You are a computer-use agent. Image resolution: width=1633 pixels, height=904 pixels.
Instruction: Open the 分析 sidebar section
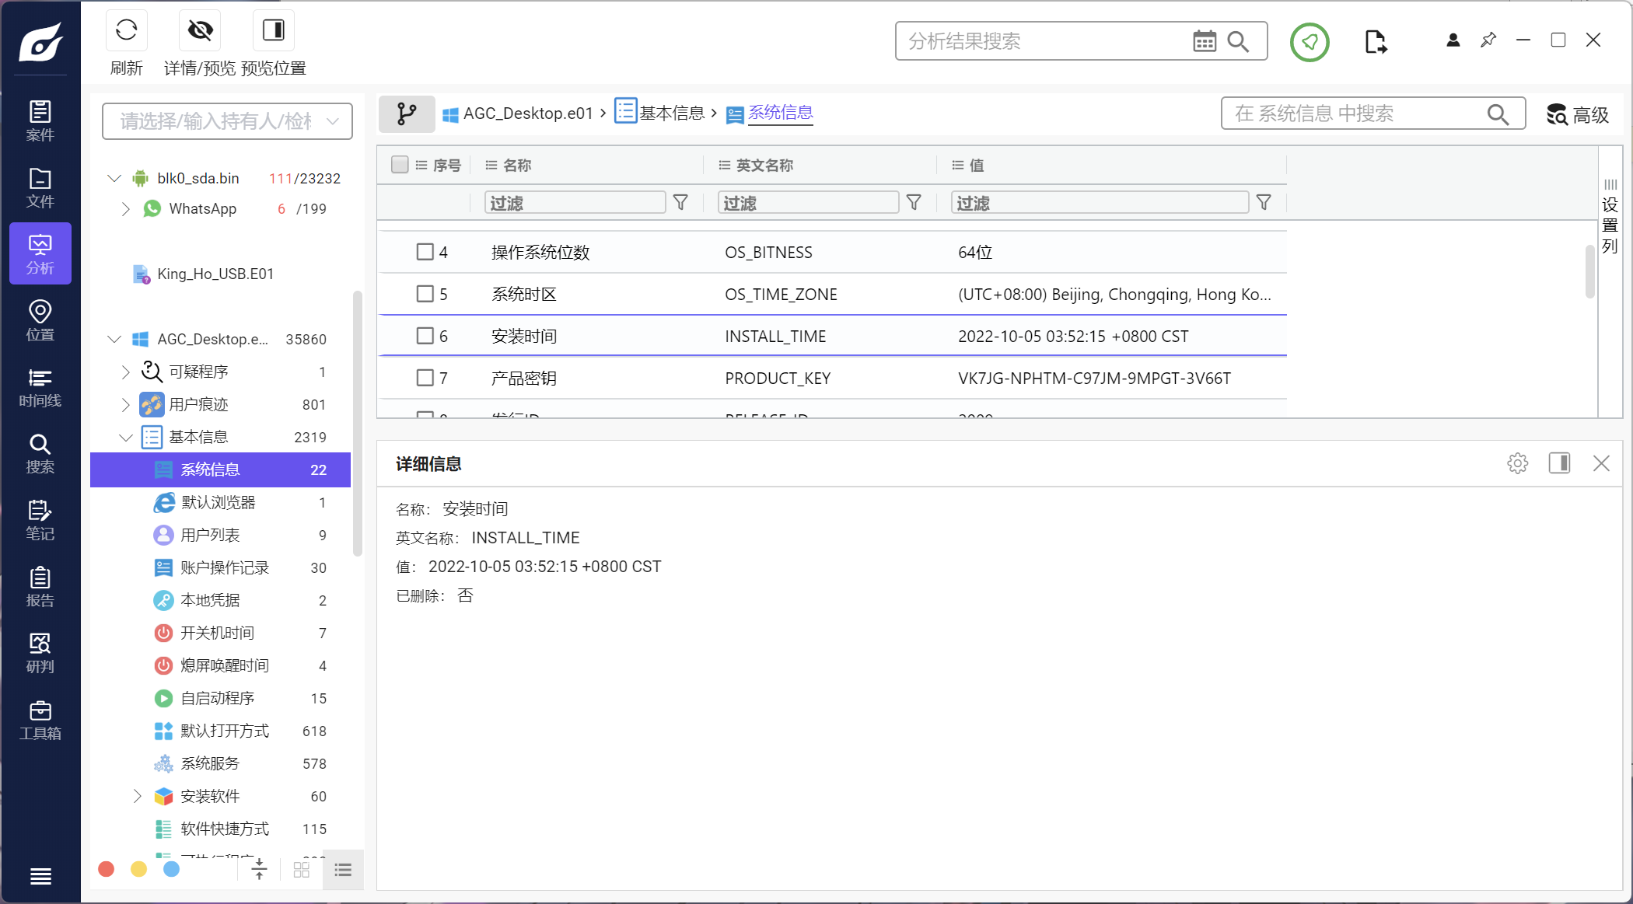coord(40,254)
